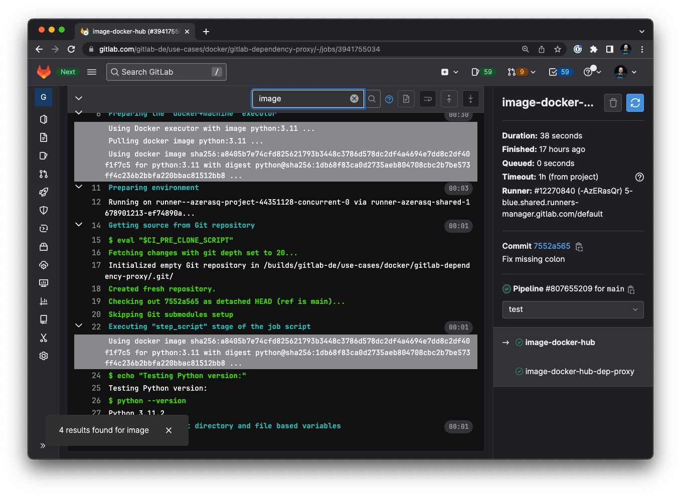681x496 pixels.
Task: Open Settings gear icon in sidebar
Action: pos(44,356)
